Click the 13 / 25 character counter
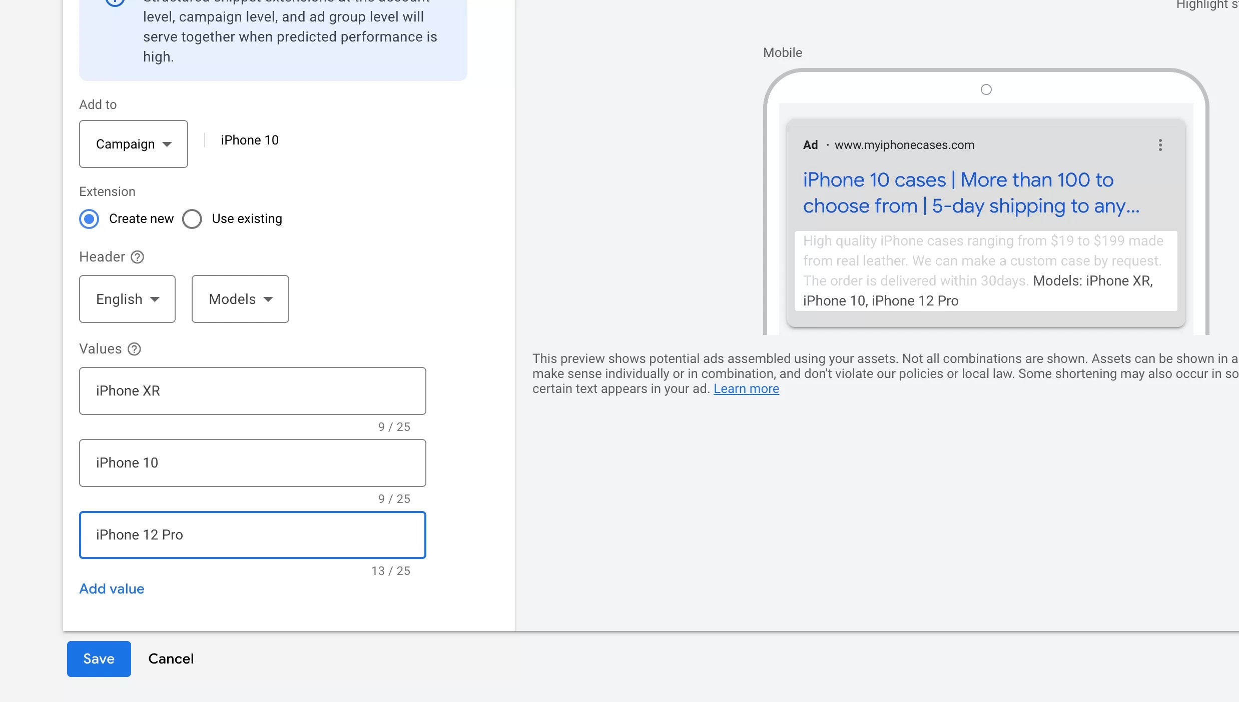 (x=391, y=571)
